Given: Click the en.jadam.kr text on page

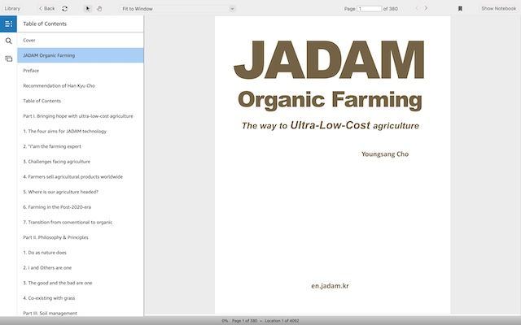Looking at the screenshot, I should click(330, 286).
